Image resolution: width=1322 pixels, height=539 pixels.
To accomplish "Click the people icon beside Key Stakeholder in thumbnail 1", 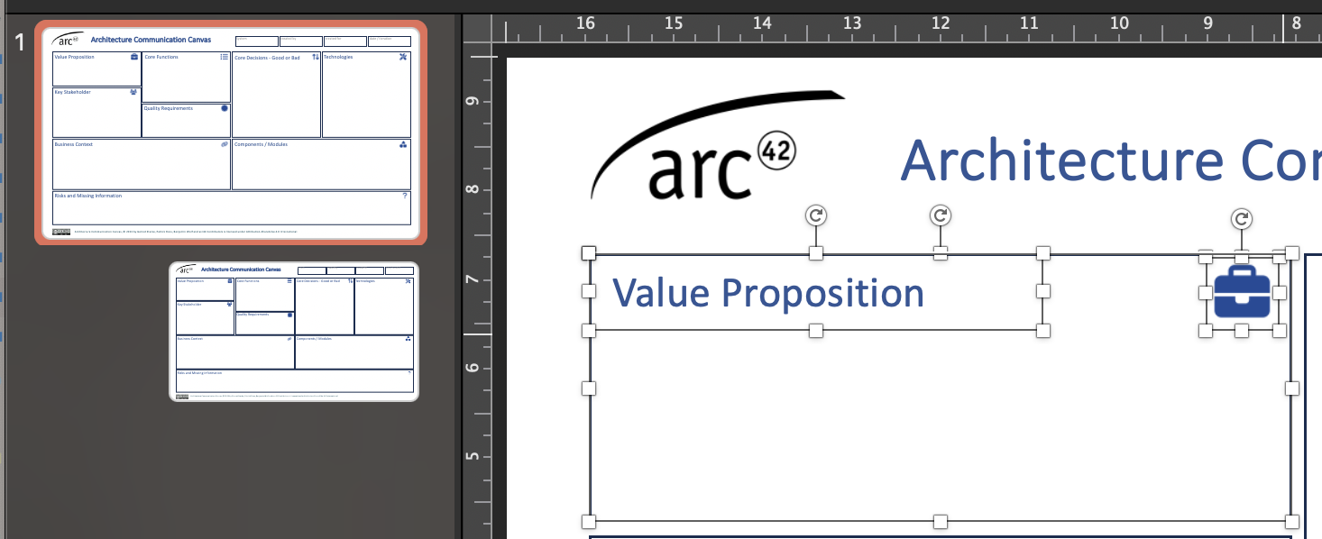I will pos(133,92).
